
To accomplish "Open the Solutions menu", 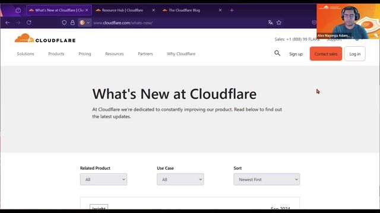I will pyautogui.click(x=26, y=54).
